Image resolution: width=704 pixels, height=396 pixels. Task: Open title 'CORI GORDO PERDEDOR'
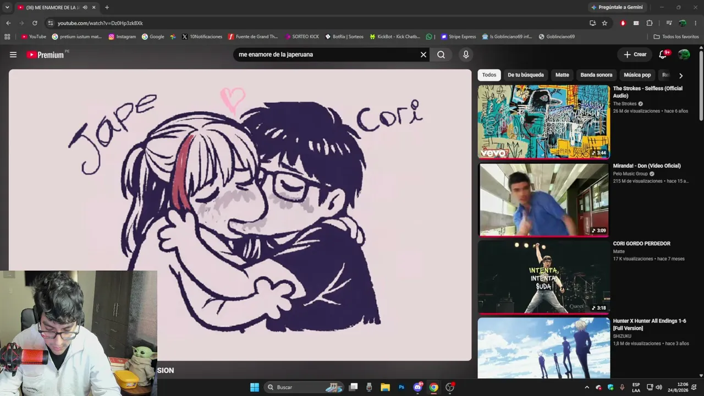coord(641,244)
